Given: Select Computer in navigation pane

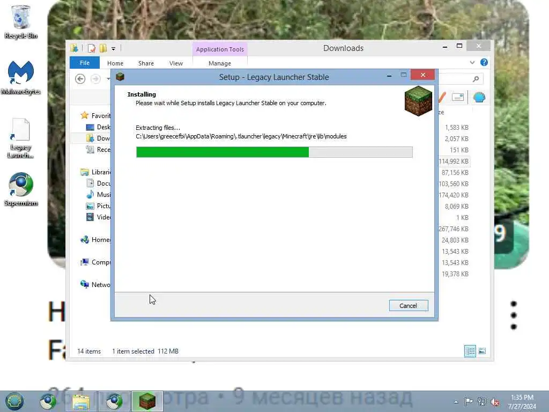Looking at the screenshot, I should (x=95, y=262).
